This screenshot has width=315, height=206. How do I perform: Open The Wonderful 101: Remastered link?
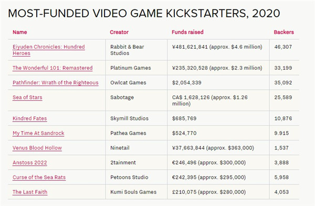click(x=52, y=68)
